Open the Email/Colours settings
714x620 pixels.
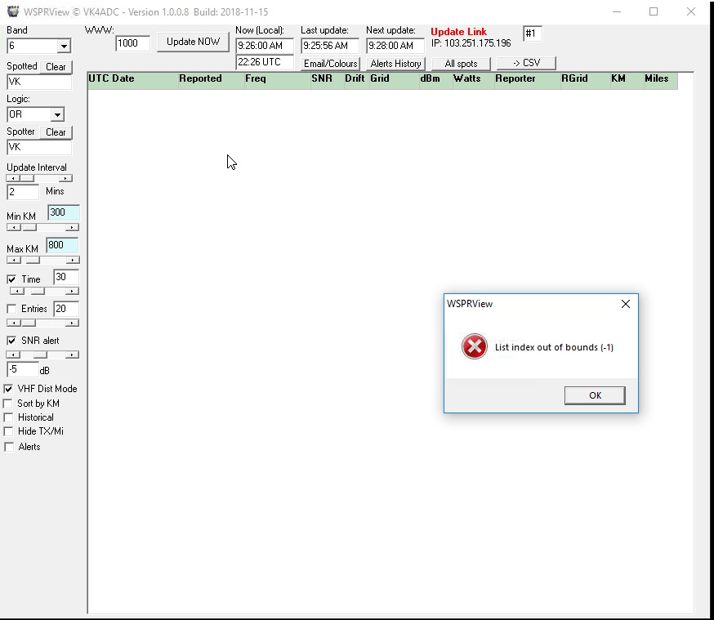point(330,64)
